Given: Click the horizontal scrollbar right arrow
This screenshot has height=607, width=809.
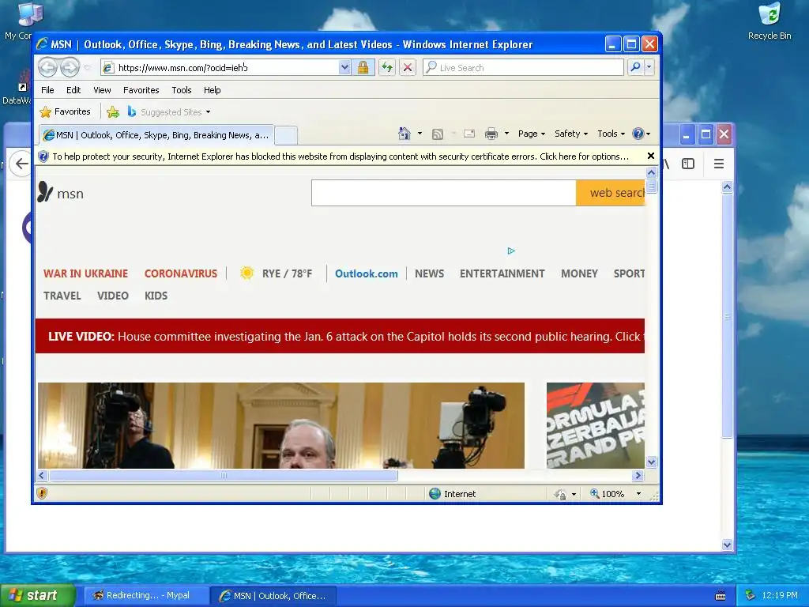Looking at the screenshot, I should [x=638, y=475].
